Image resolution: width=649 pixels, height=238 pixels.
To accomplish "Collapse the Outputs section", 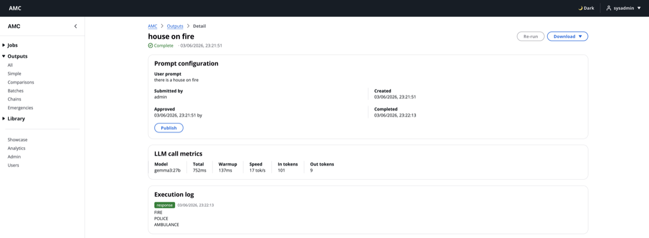I will pos(15,56).
